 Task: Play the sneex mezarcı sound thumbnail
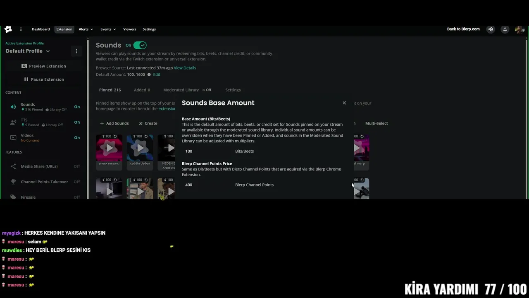coord(109,148)
